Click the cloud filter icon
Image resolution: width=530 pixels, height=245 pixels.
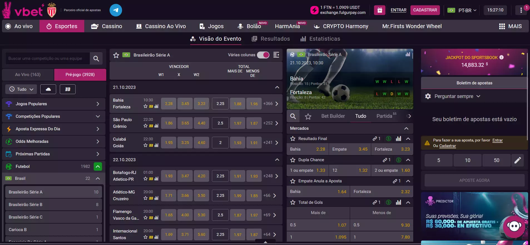[48, 89]
